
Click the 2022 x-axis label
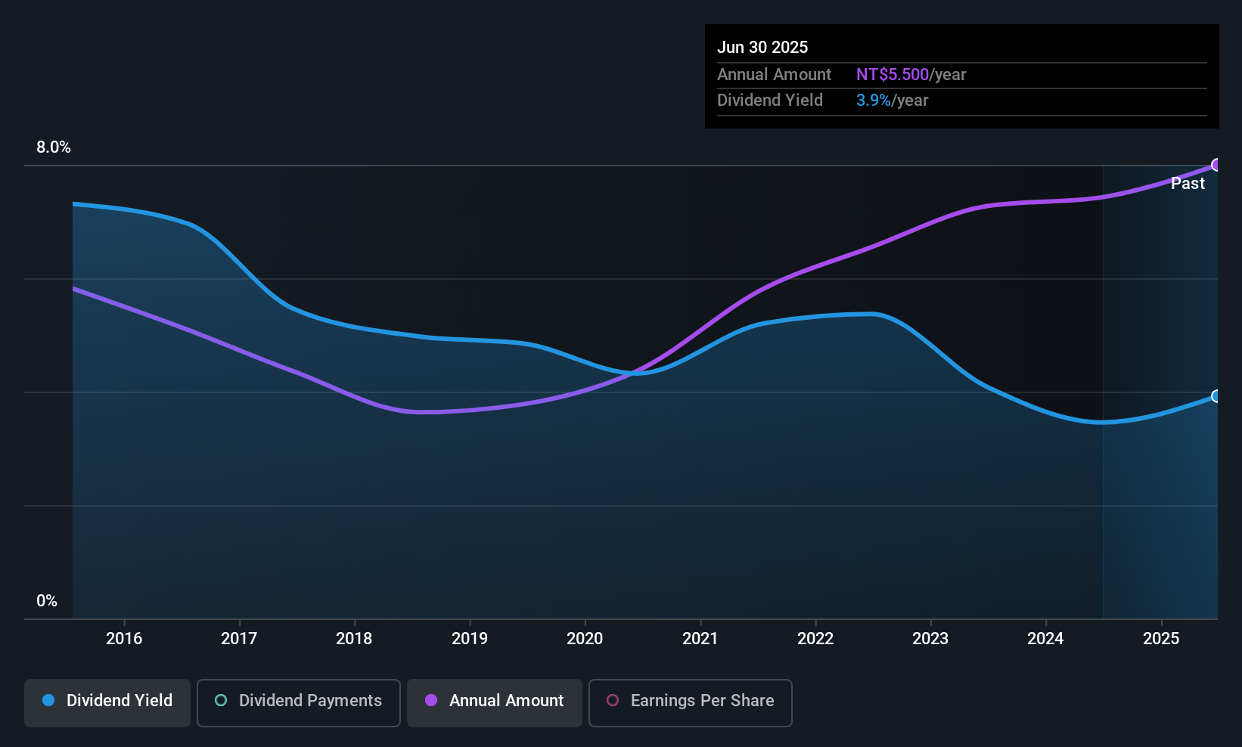[x=815, y=639]
